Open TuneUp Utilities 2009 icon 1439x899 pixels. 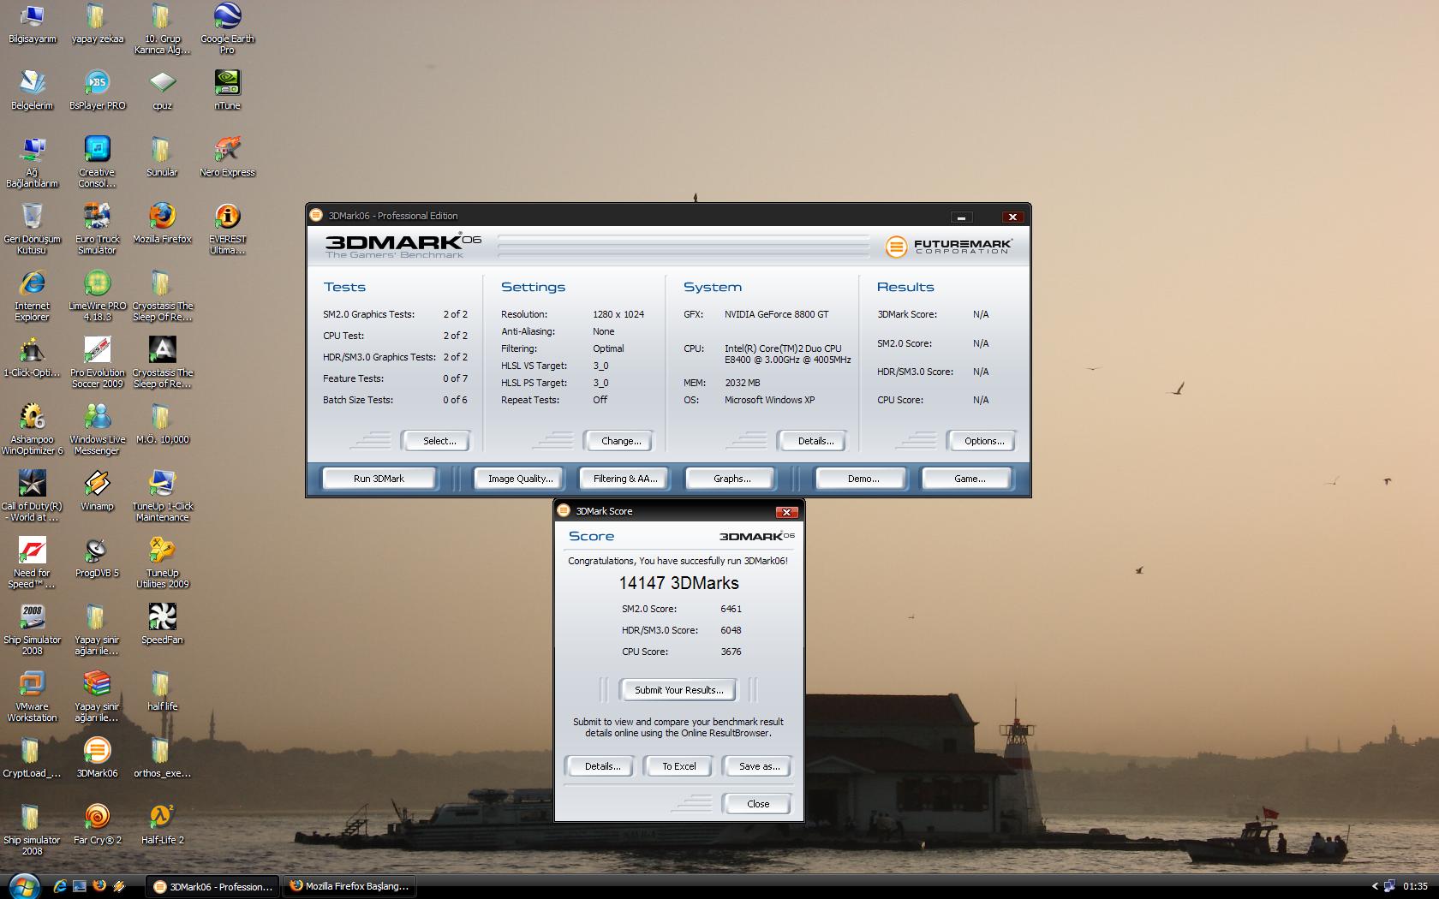pos(162,563)
